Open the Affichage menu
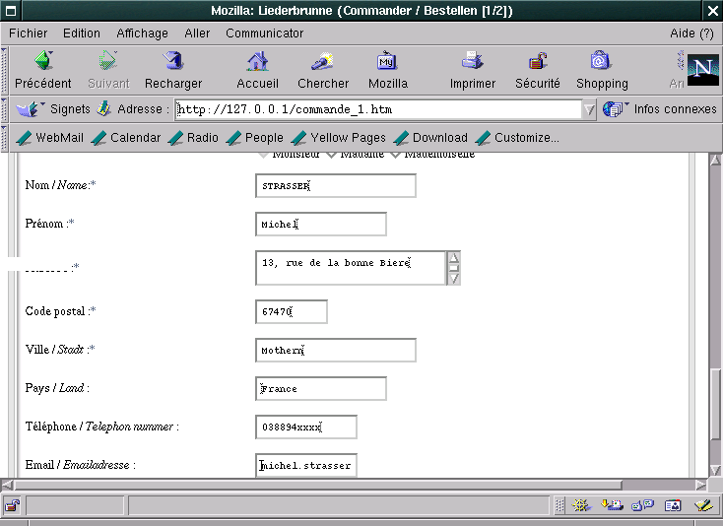Screen dimensions: 723x526 (x=142, y=33)
